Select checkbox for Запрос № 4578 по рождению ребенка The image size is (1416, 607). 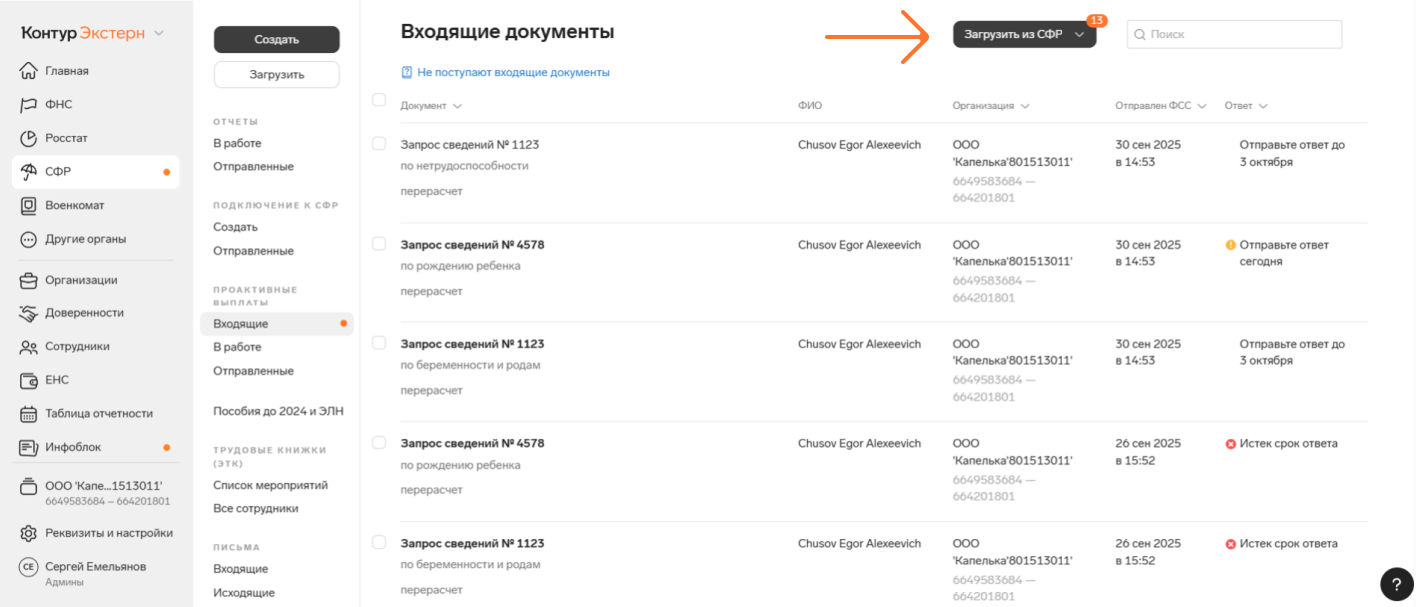tap(379, 244)
